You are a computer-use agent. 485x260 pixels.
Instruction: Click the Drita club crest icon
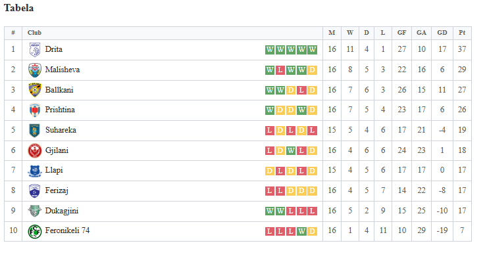click(35, 50)
